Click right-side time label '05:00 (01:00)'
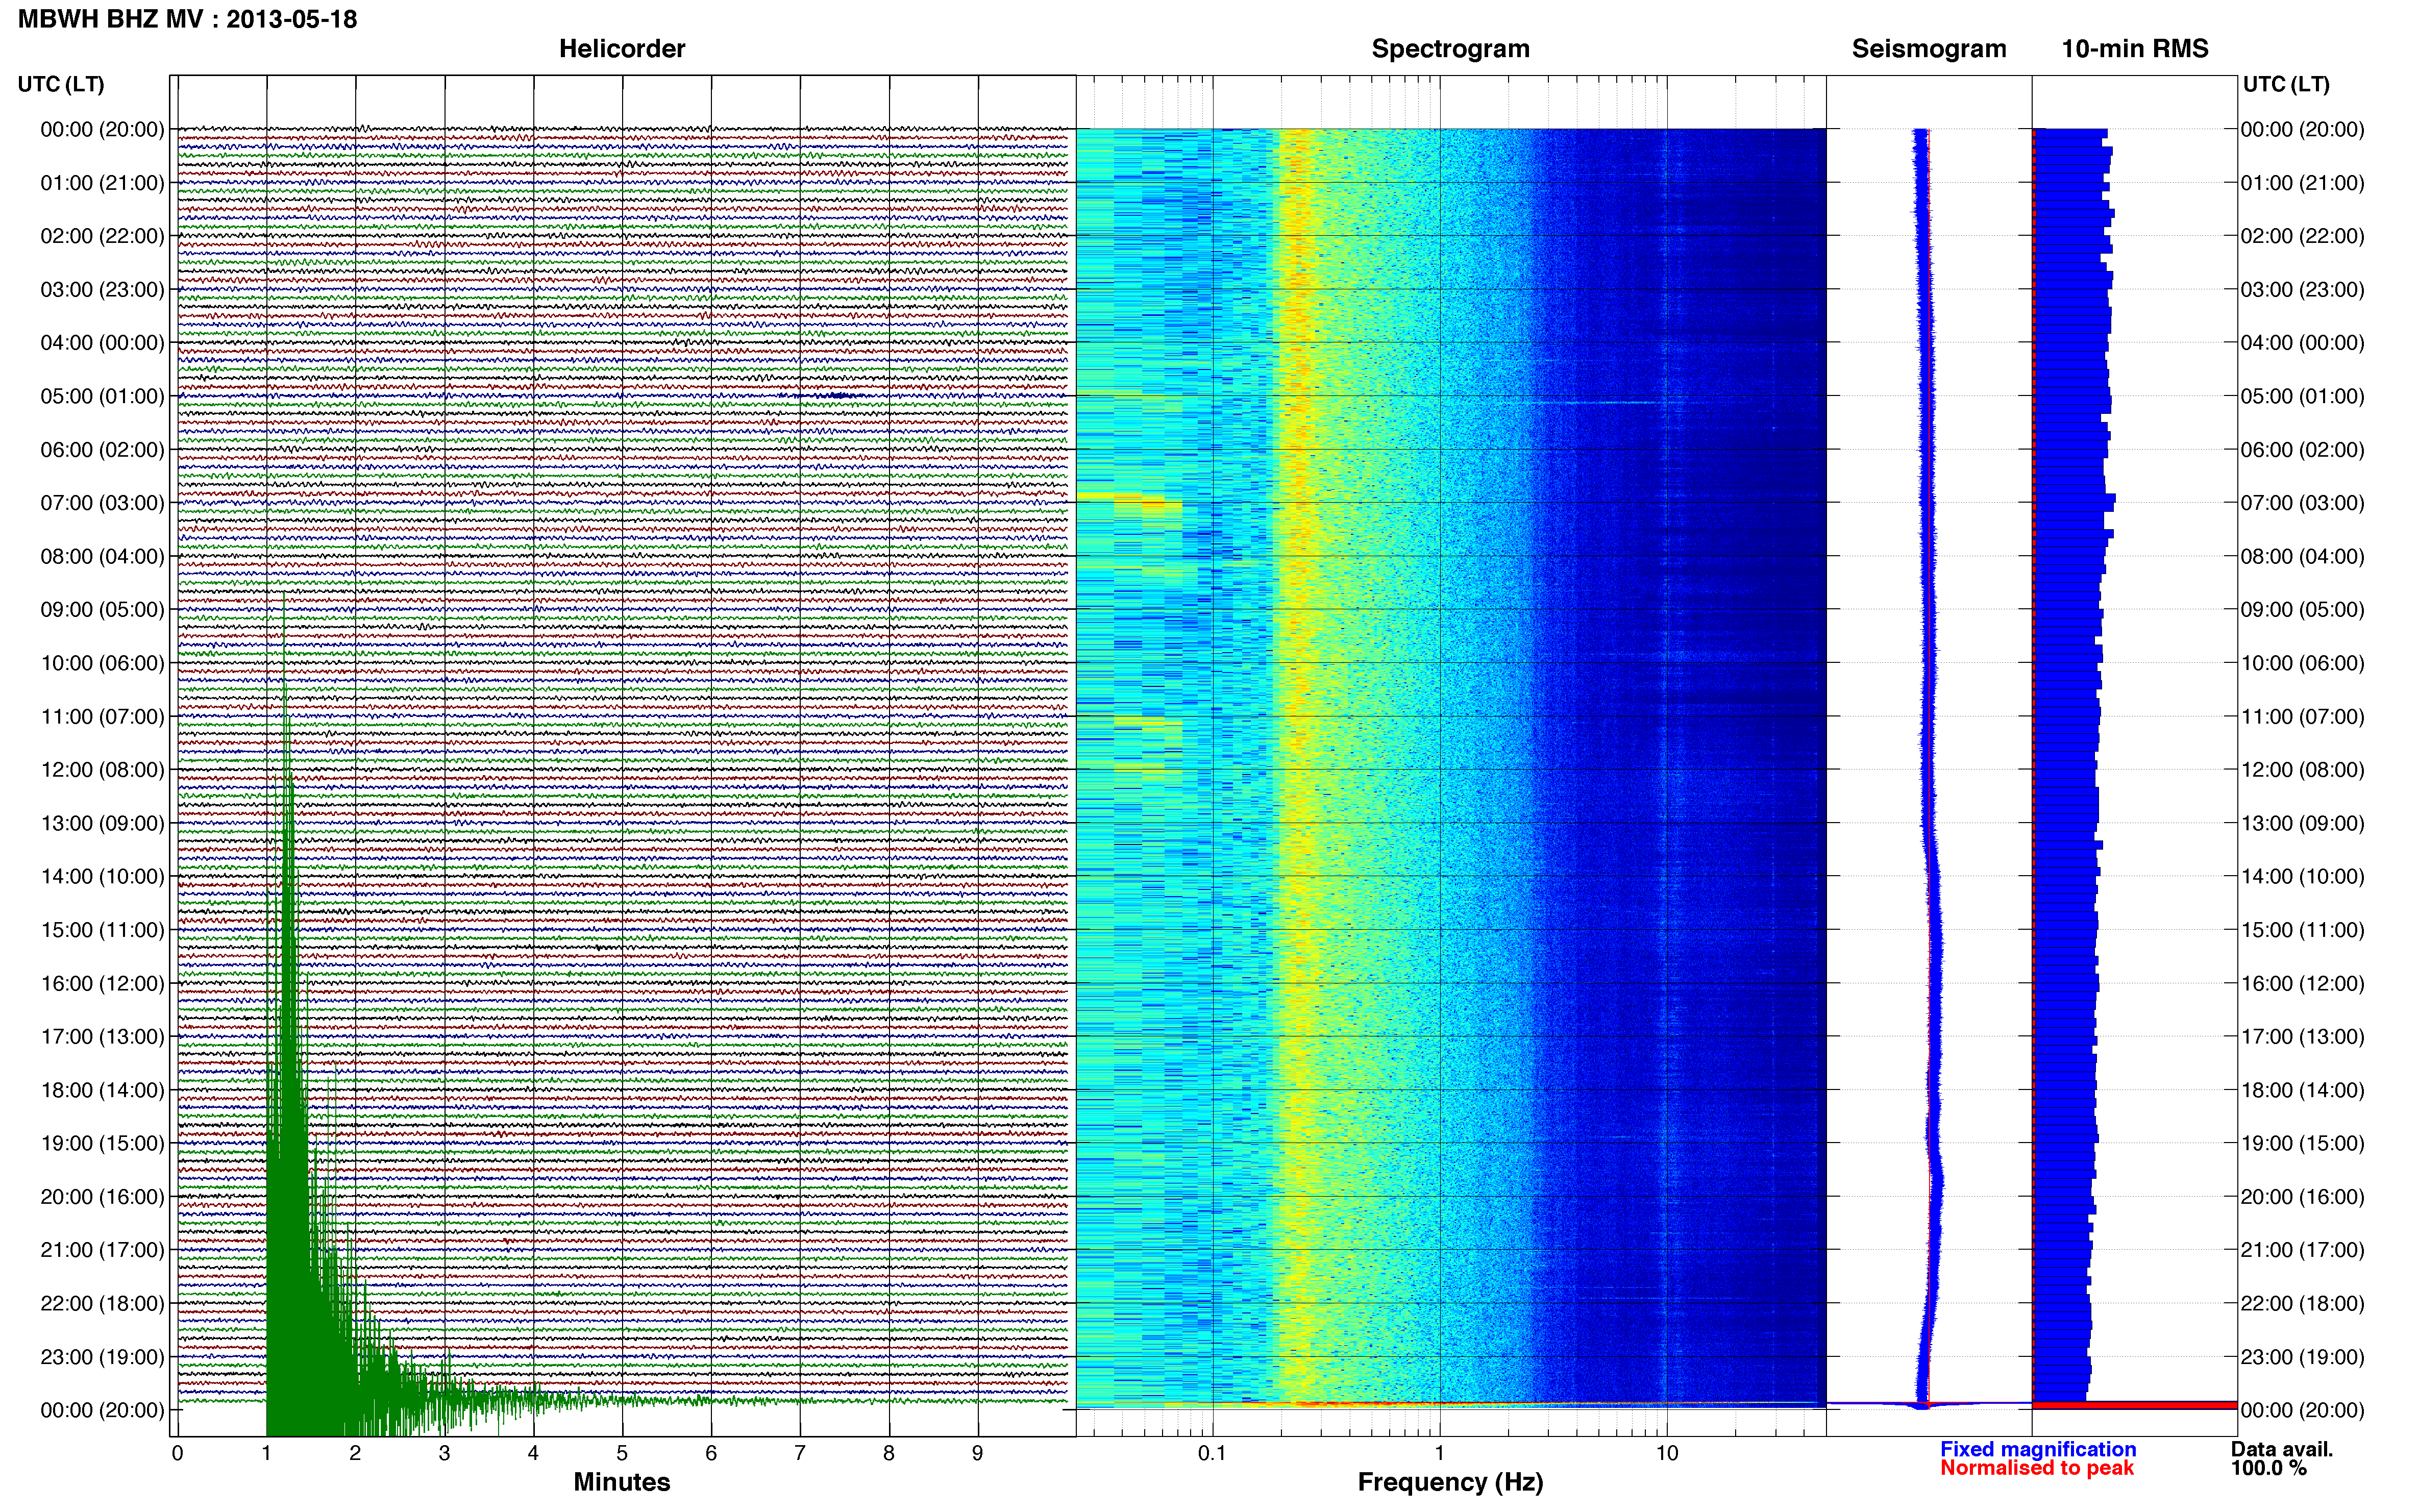Viewport: 2419px width, 1512px height. tap(2302, 396)
